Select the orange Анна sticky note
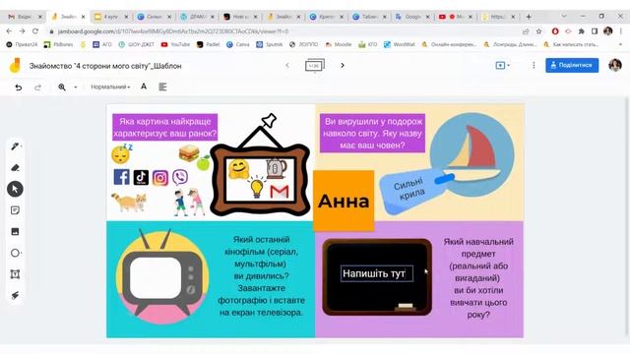This screenshot has height=354, width=630. (x=344, y=201)
